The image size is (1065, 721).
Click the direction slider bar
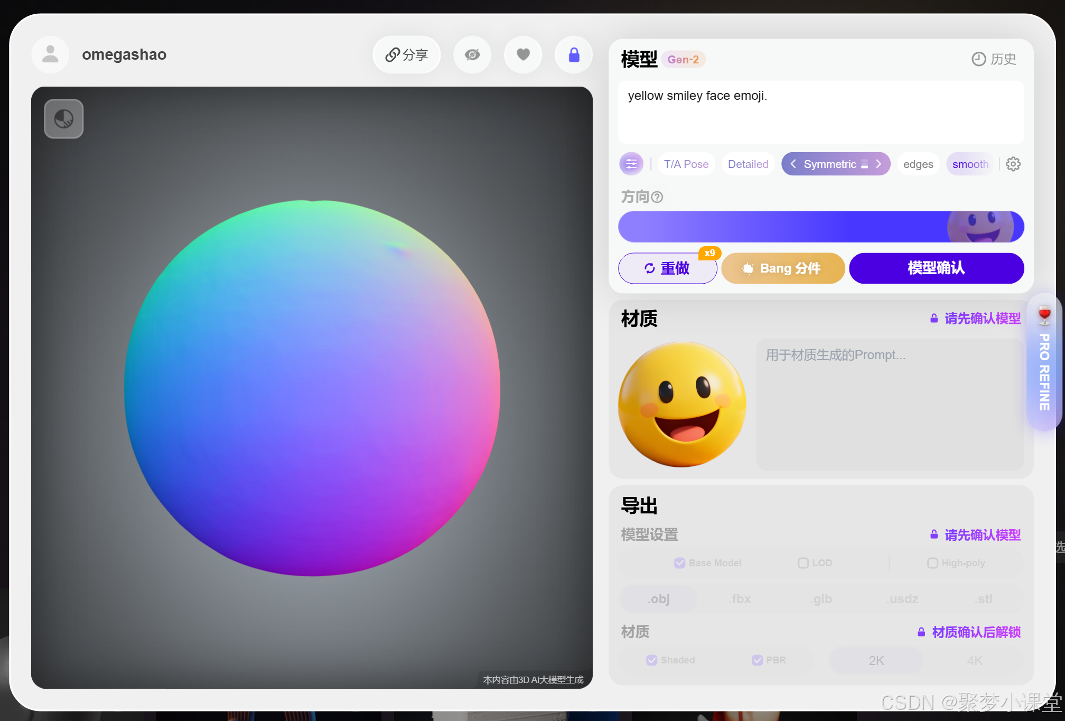(820, 227)
